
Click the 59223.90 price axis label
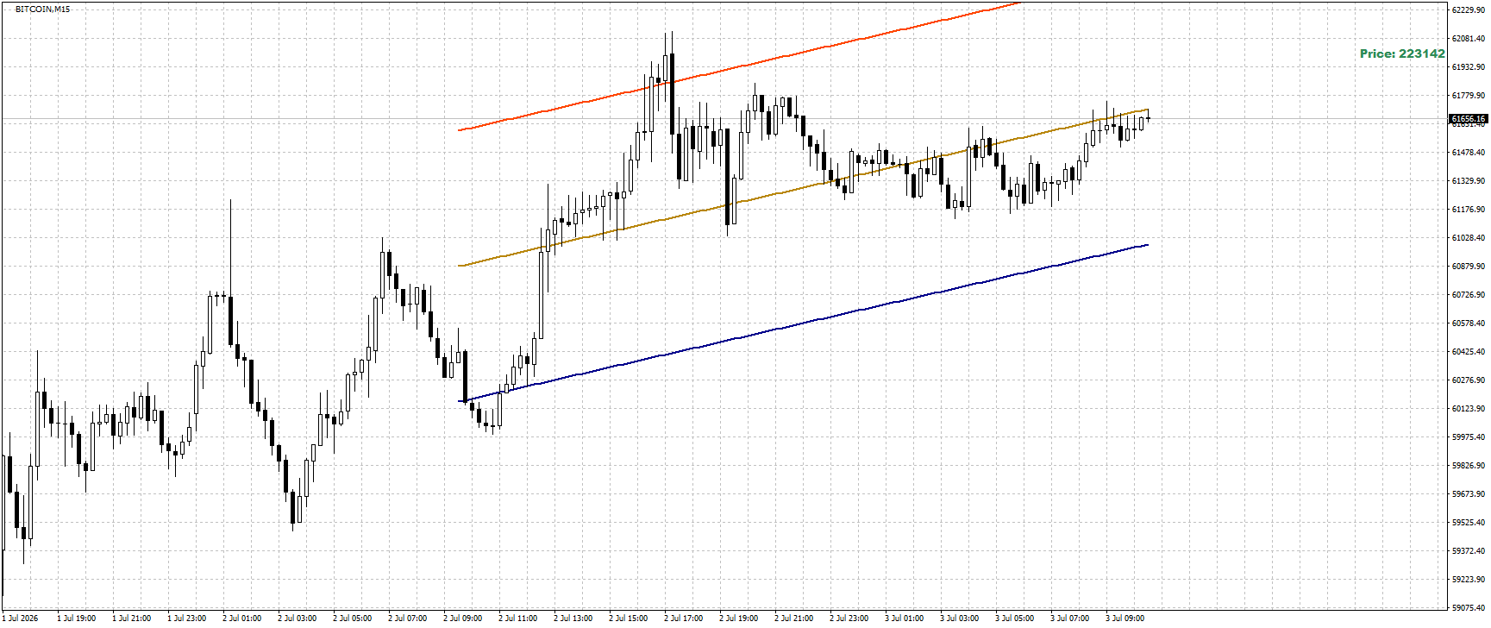pos(1469,580)
